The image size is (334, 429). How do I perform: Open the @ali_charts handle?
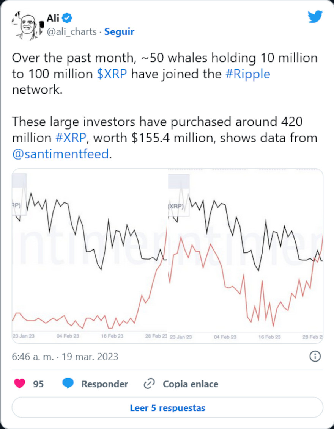click(71, 32)
